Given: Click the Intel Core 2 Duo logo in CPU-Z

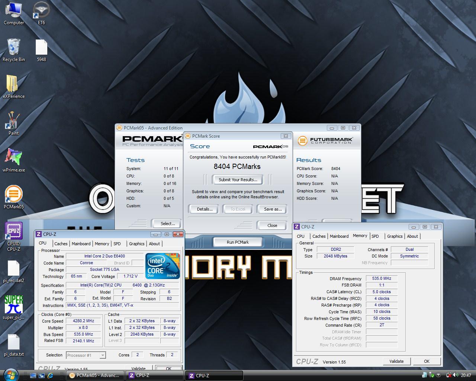Looking at the screenshot, I should pos(163,266).
